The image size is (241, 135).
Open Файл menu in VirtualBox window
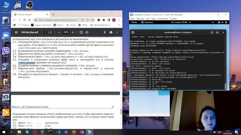[132, 19]
